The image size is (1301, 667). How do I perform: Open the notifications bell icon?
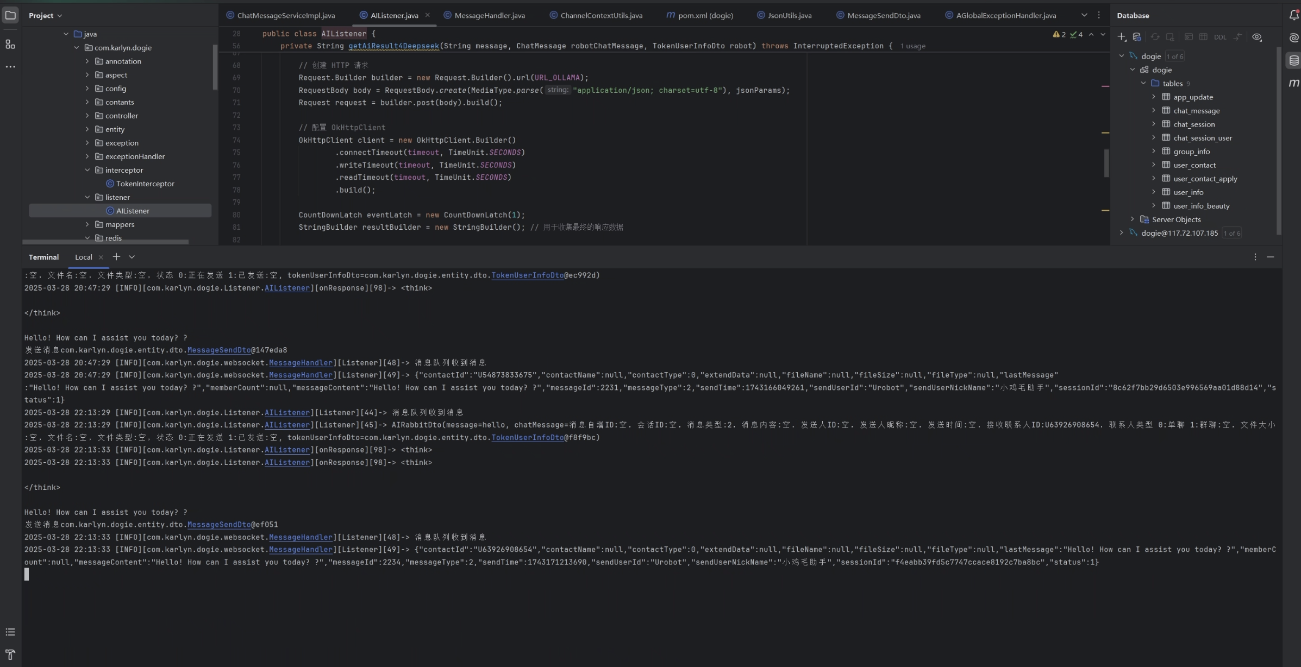1294,15
